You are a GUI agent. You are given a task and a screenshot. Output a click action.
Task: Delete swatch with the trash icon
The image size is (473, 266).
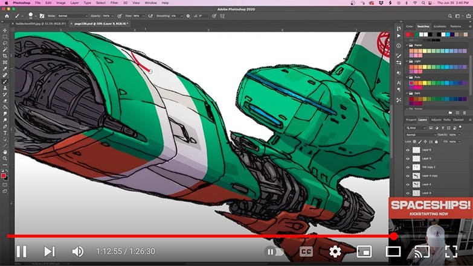tap(465, 113)
